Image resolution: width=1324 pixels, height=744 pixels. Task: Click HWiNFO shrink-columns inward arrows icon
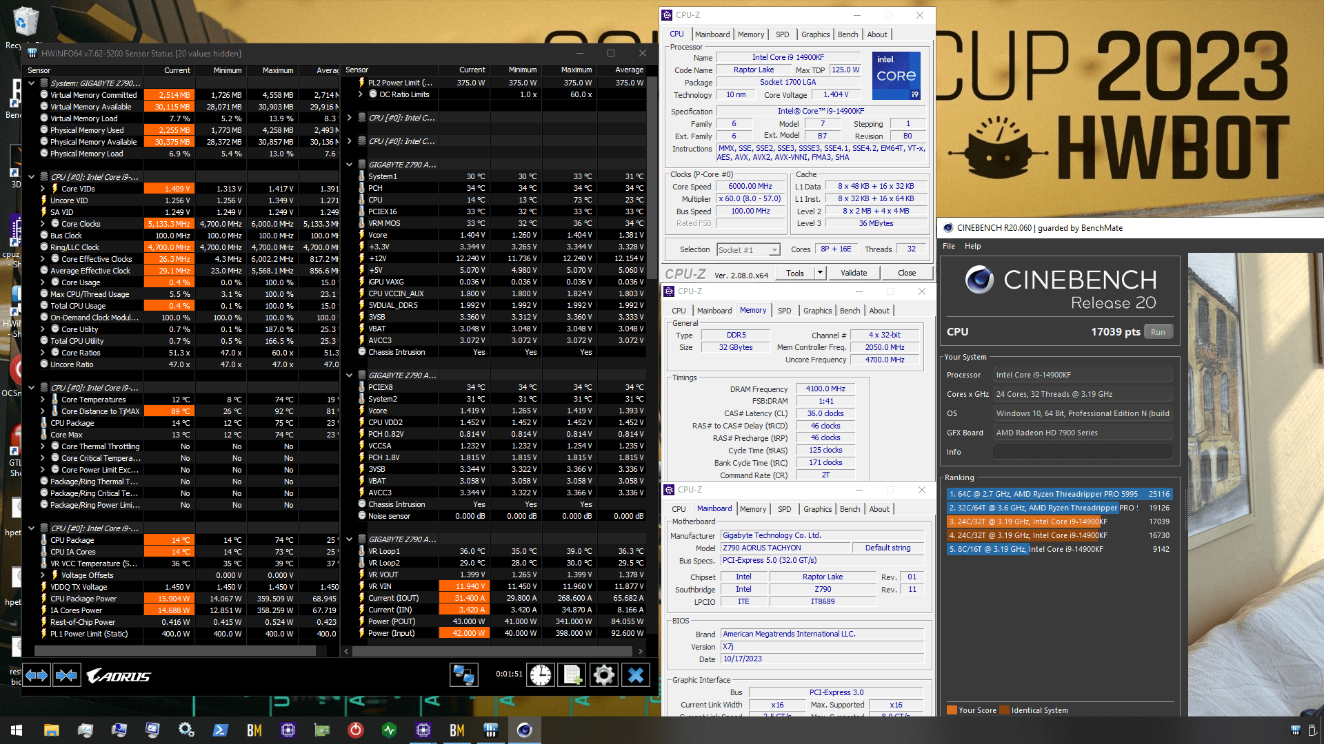click(66, 675)
